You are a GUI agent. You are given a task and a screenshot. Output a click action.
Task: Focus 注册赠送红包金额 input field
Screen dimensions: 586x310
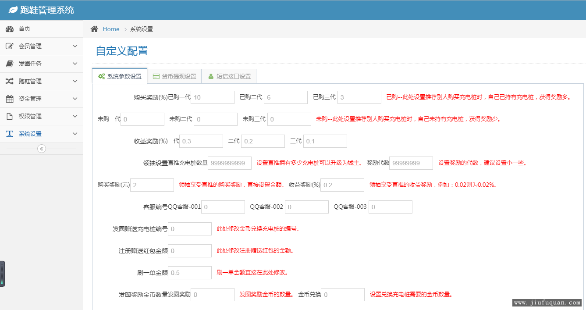coord(190,251)
